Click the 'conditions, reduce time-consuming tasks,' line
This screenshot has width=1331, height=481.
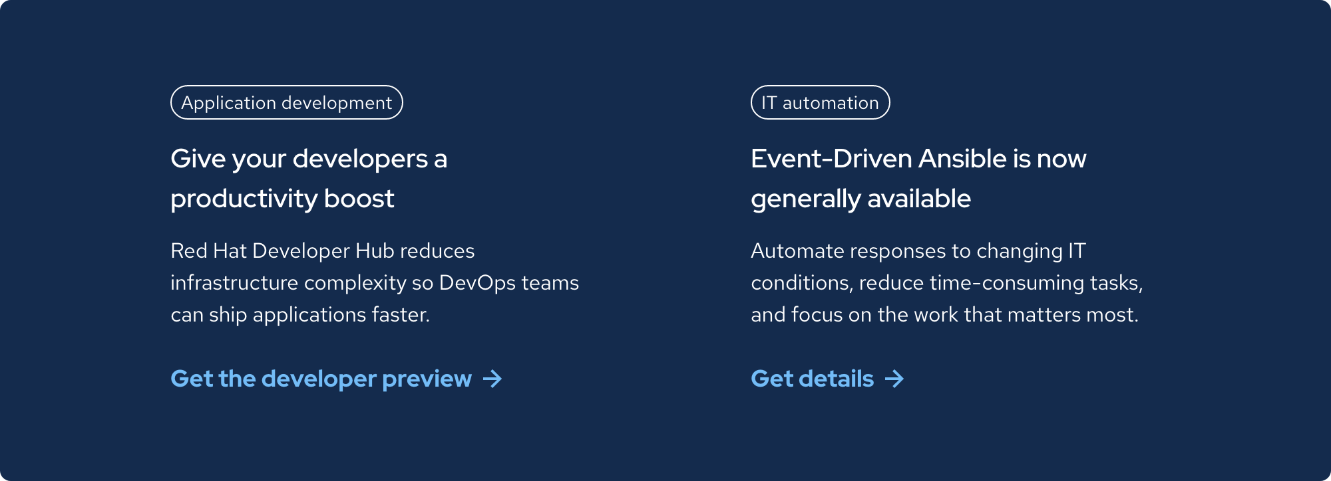tap(946, 283)
